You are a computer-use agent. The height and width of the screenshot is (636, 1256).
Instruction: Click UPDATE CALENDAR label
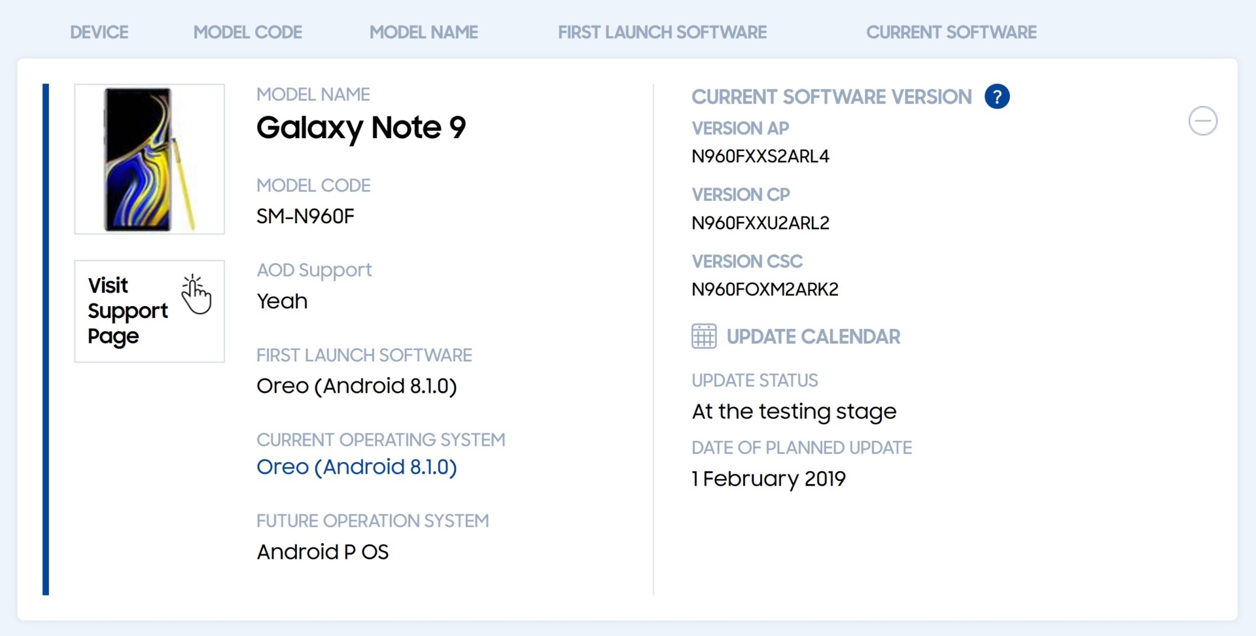point(813,336)
